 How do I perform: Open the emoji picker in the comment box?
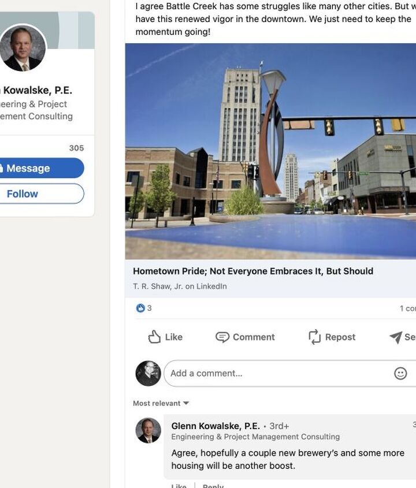click(x=400, y=374)
